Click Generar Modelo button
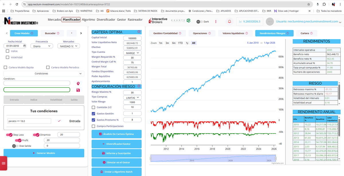344x176 pixels. coord(44,153)
